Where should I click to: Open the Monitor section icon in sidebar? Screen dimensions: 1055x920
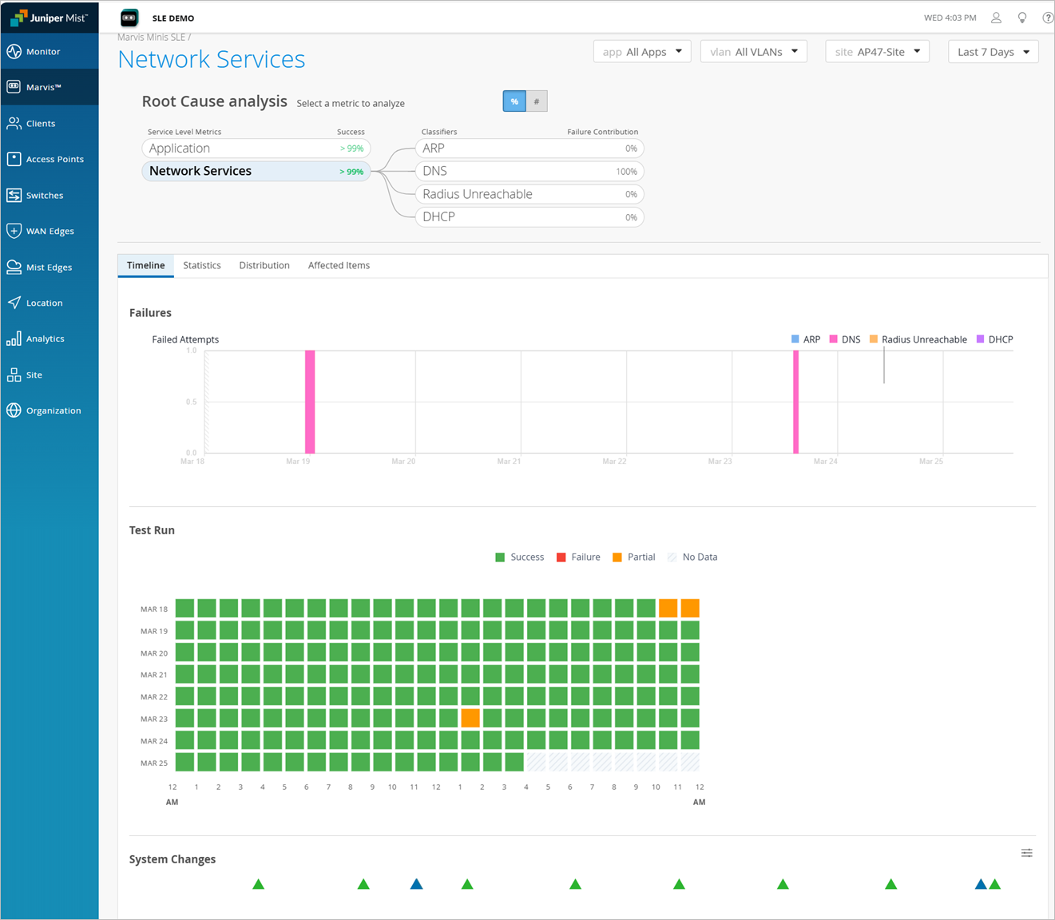[x=14, y=52]
